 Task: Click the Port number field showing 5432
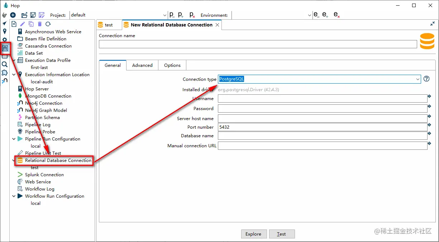coord(323,127)
